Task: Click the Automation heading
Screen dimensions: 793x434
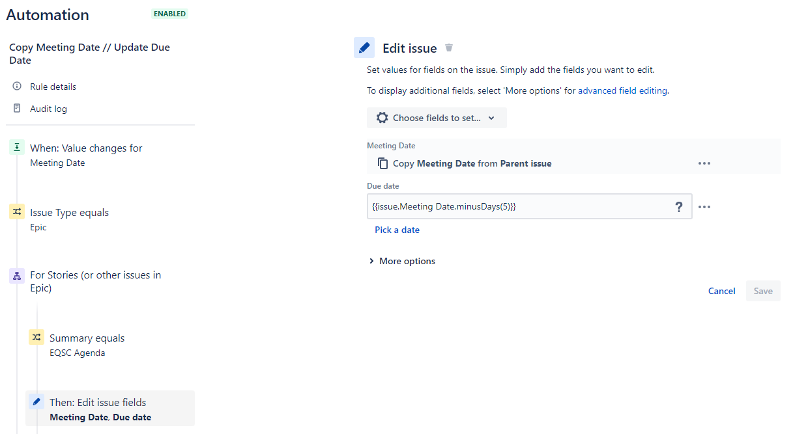Action: click(x=48, y=15)
